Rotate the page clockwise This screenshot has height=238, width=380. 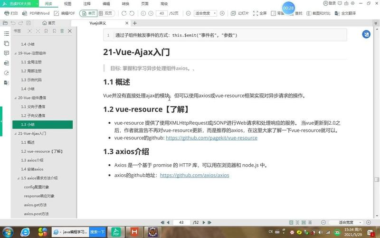tap(124, 13)
